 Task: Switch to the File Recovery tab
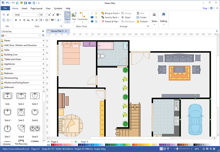coord(21,144)
